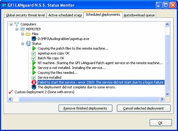
Task: Click the horizontal scrollbar left arrow
Action: (x=10, y=99)
